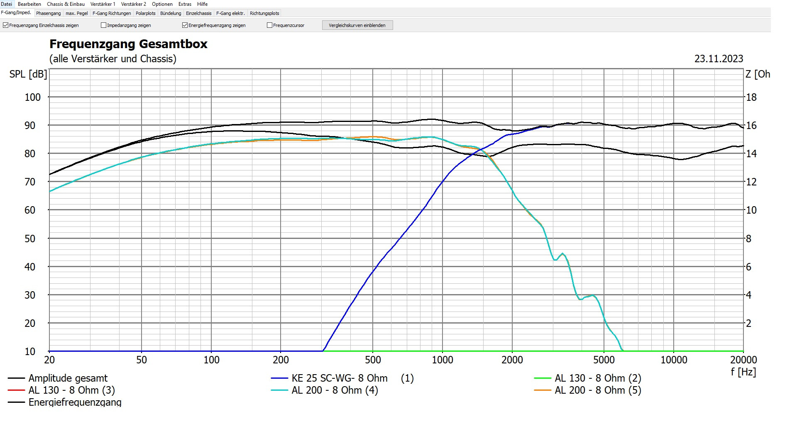Image resolution: width=797 pixels, height=448 pixels.
Task: Open the Chassis & Einbau menu
Action: pos(66,4)
